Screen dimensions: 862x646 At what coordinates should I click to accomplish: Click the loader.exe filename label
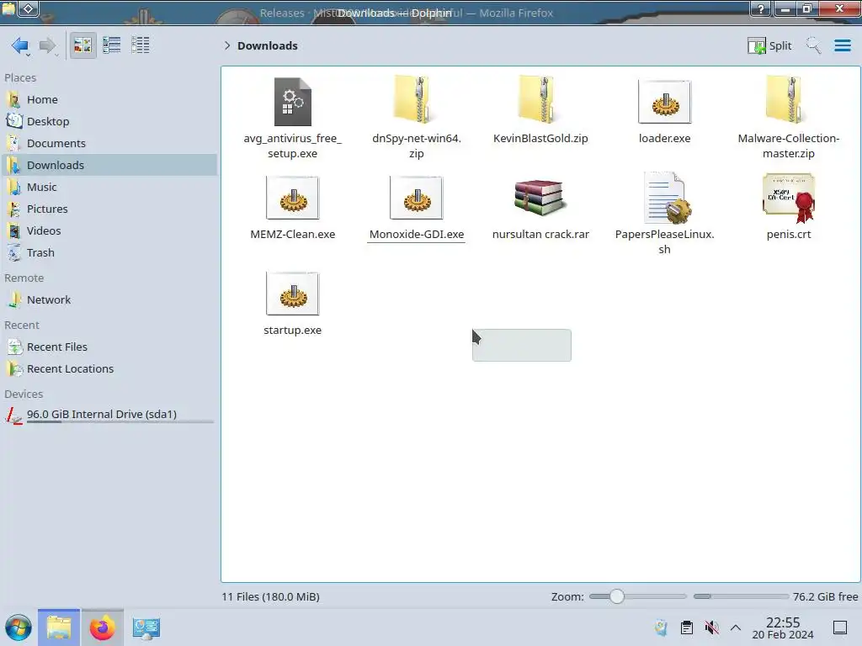tap(665, 139)
